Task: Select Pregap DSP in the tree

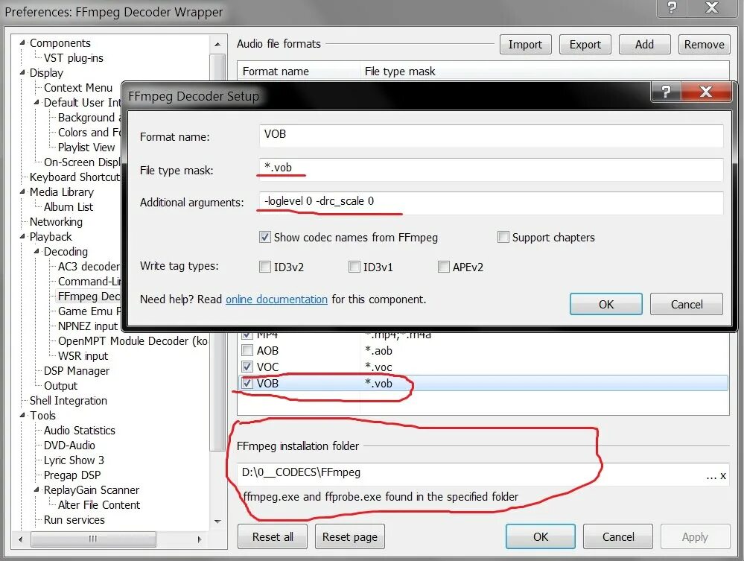Action: (72, 475)
